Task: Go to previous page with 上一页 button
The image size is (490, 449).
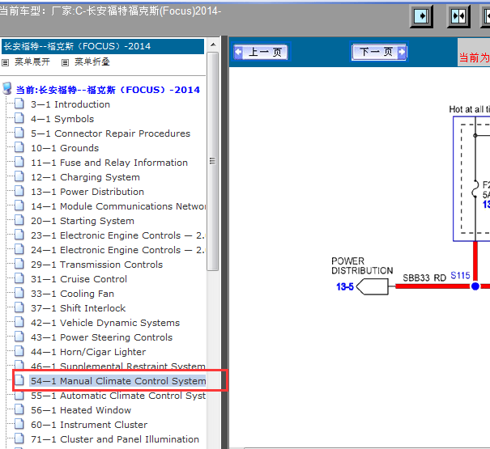Action: click(x=261, y=52)
